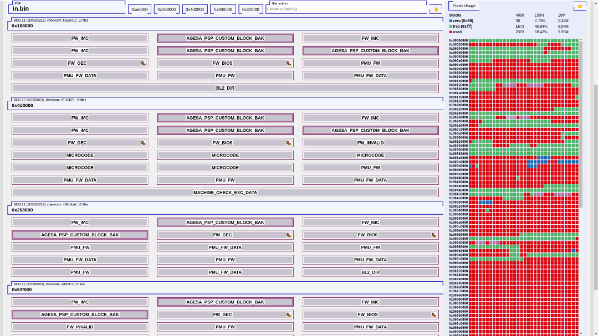
Task: Click the boot icon on FW_BIOS under 0x268000
Action: pyautogui.click(x=433, y=235)
